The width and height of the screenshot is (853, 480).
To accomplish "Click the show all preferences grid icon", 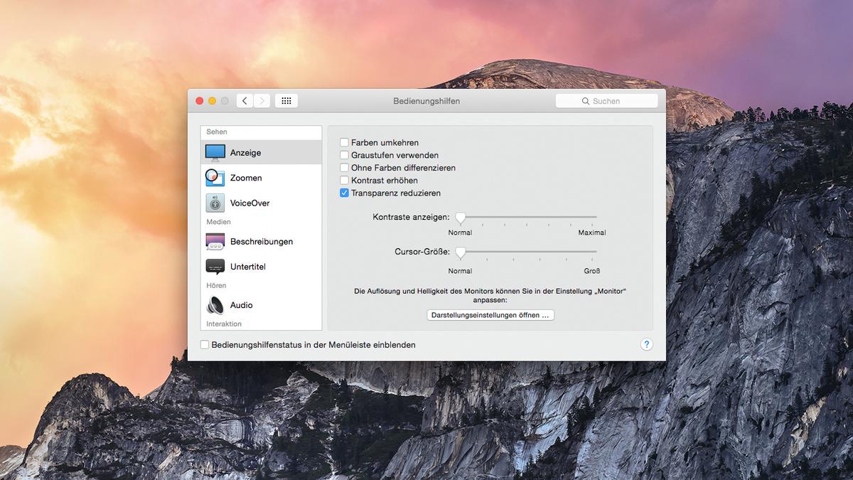I will click(x=286, y=101).
